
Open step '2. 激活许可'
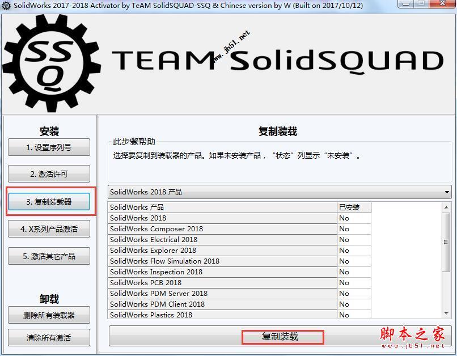[x=49, y=174]
